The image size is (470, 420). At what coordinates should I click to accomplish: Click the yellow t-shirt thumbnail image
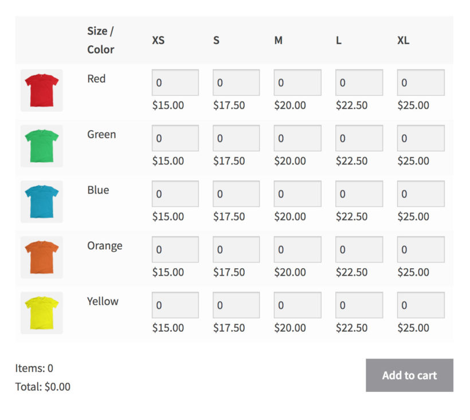(41, 313)
